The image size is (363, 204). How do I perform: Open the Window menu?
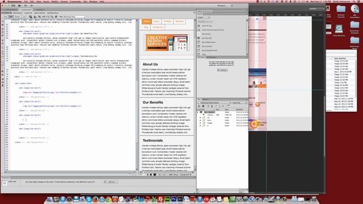(93, 1)
